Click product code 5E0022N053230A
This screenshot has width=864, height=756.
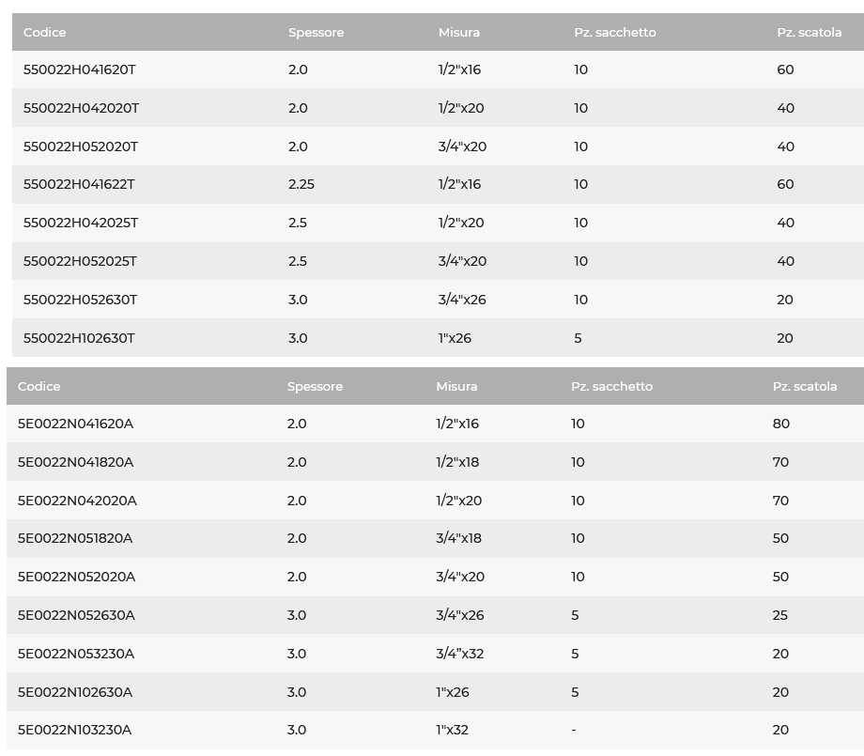pos(76,654)
